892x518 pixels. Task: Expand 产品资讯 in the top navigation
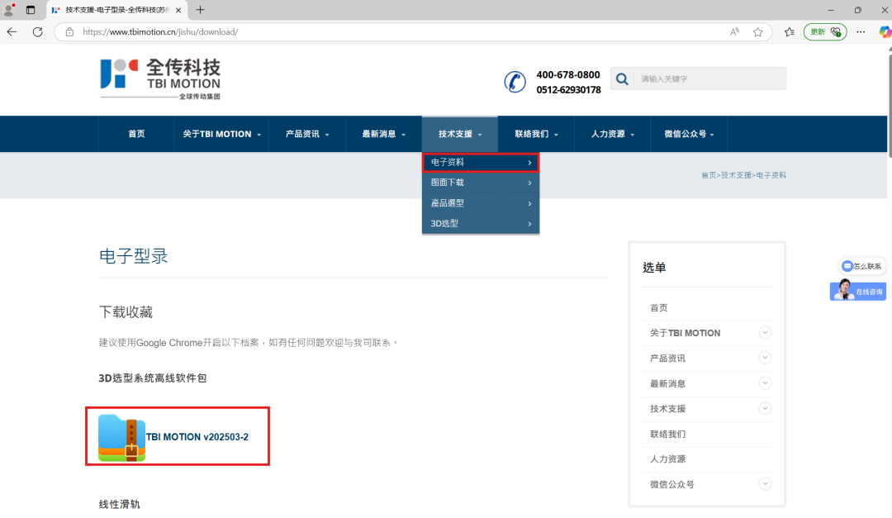click(307, 134)
